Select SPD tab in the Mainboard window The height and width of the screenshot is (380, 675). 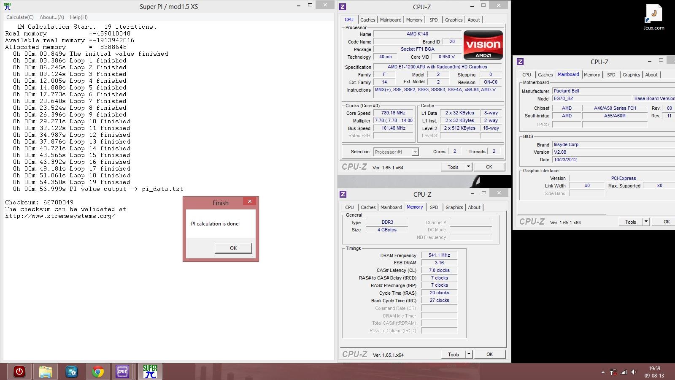611,75
